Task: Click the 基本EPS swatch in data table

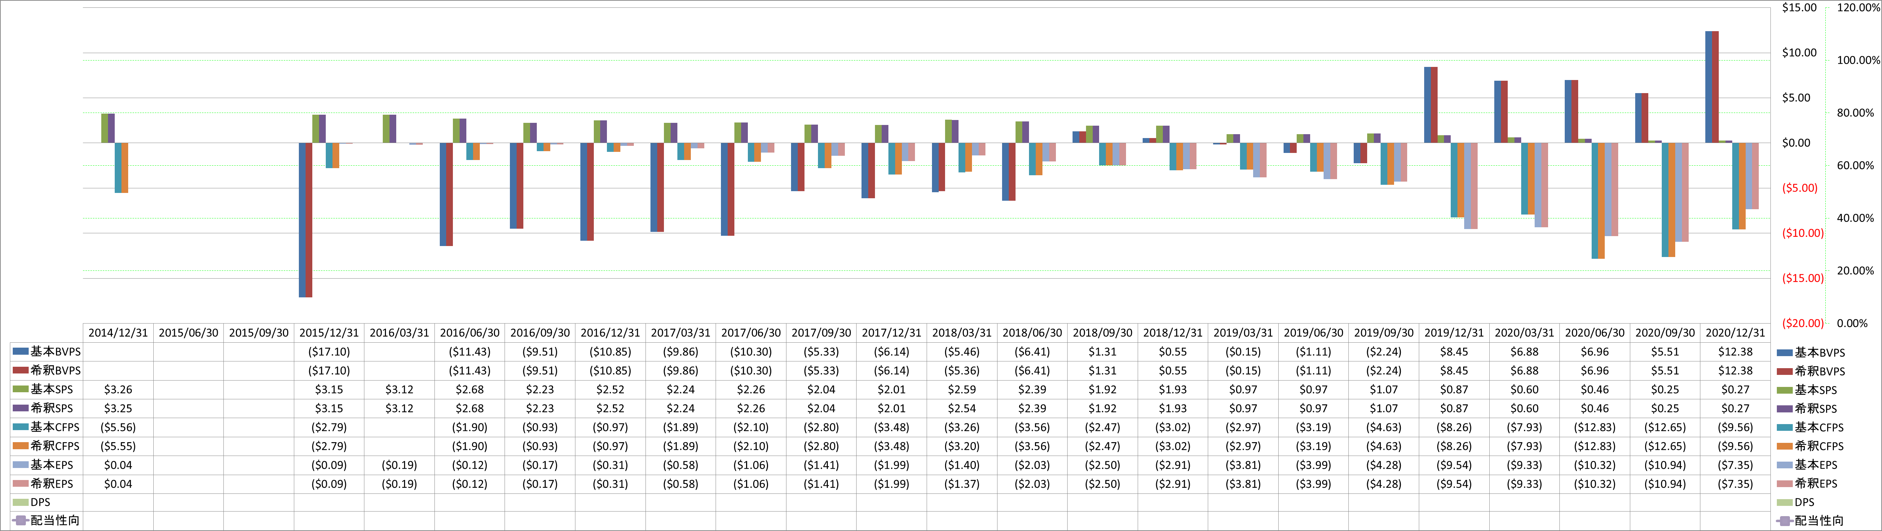Action: tap(21, 464)
